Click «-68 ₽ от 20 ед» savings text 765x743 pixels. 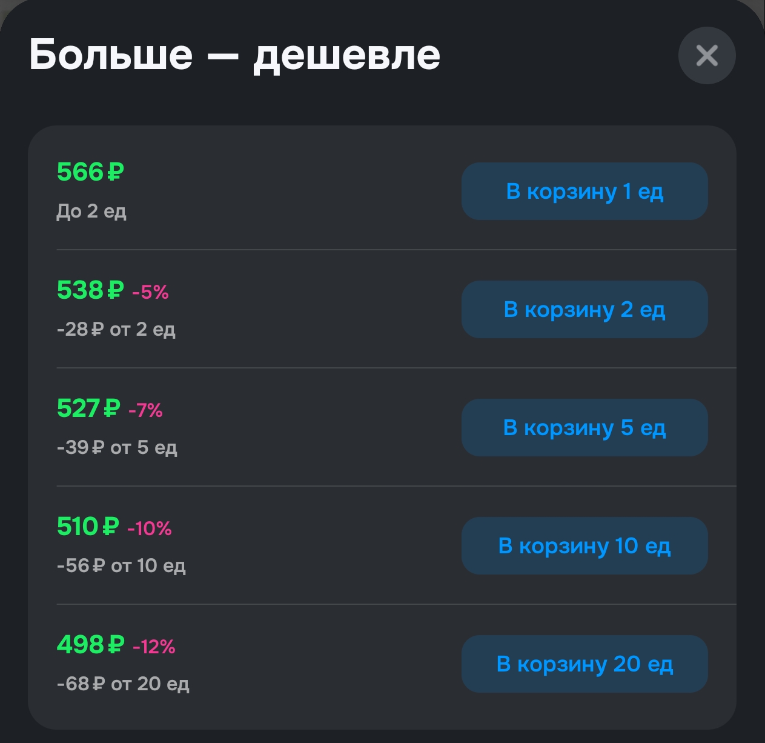coord(124,684)
